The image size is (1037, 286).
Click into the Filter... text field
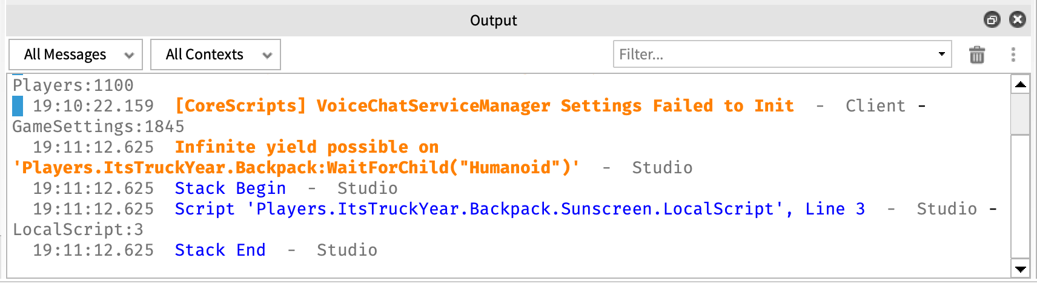(x=775, y=54)
